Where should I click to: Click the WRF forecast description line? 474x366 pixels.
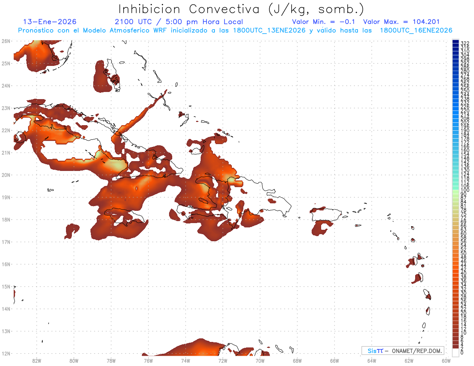[x=235, y=30]
